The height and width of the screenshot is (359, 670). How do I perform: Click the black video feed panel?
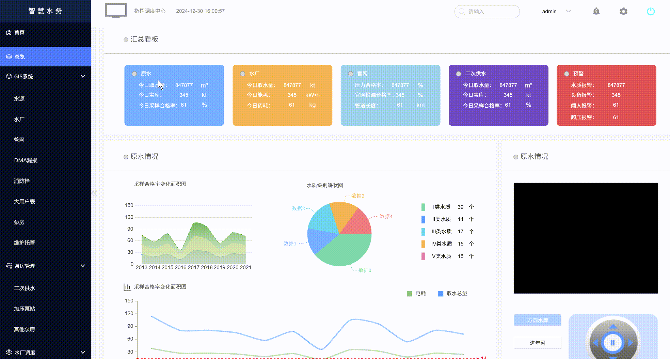click(x=586, y=238)
